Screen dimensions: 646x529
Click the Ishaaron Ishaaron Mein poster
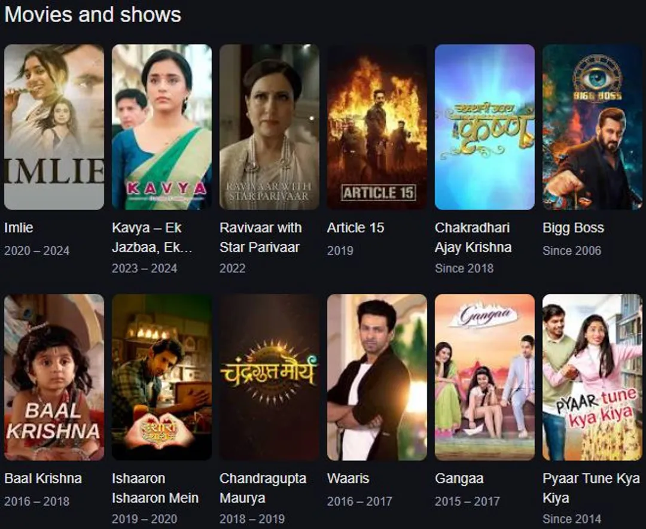pyautogui.click(x=161, y=377)
